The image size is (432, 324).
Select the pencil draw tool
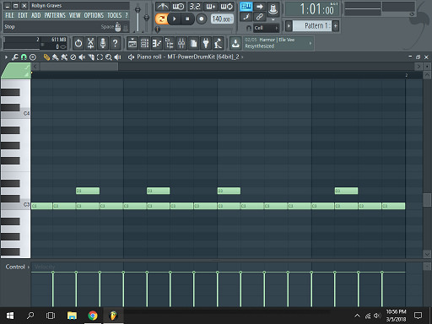pos(46,57)
